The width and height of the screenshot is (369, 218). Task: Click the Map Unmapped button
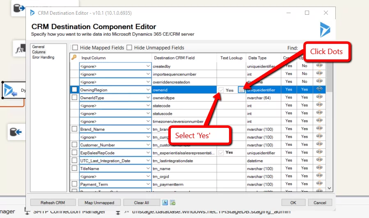pyautogui.click(x=99, y=202)
